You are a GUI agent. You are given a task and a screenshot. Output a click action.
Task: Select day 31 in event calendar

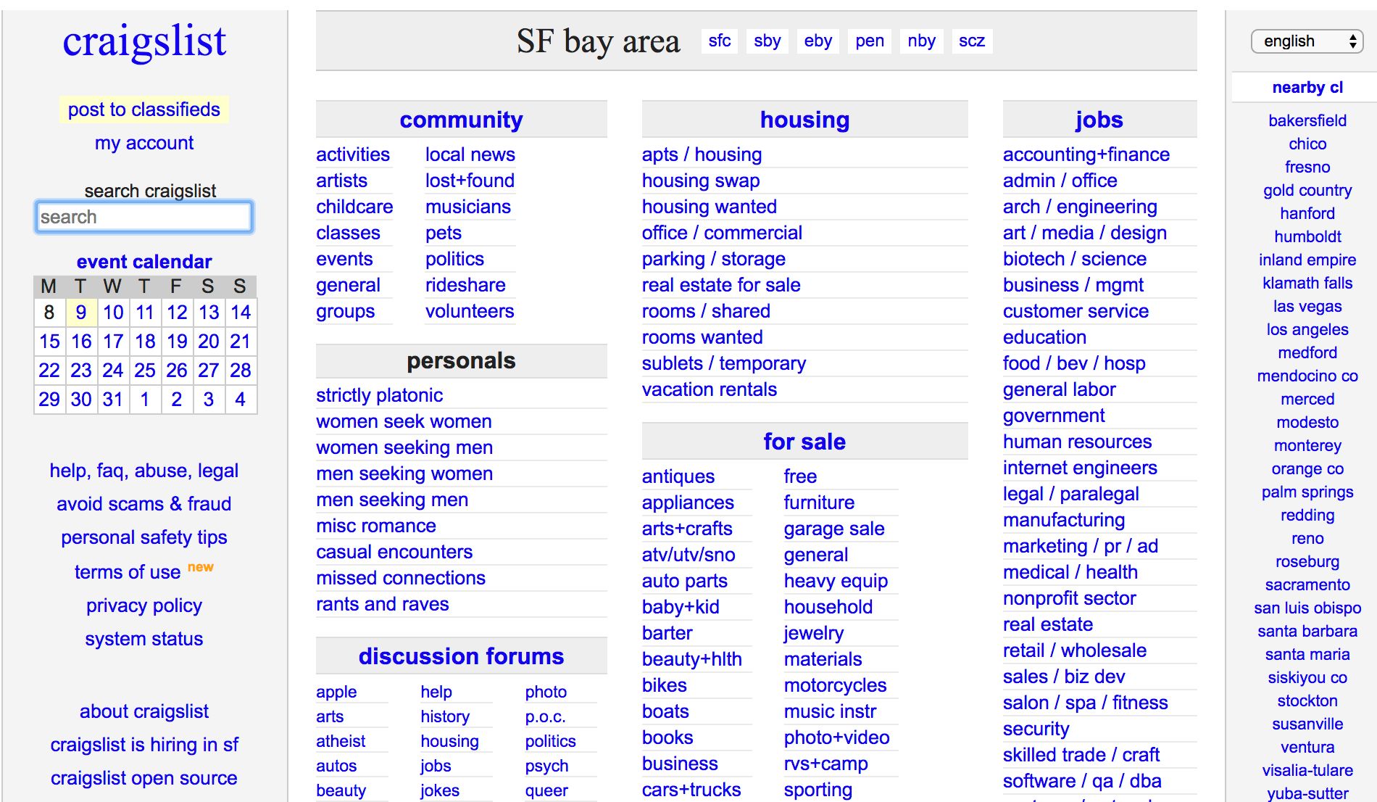(x=113, y=400)
